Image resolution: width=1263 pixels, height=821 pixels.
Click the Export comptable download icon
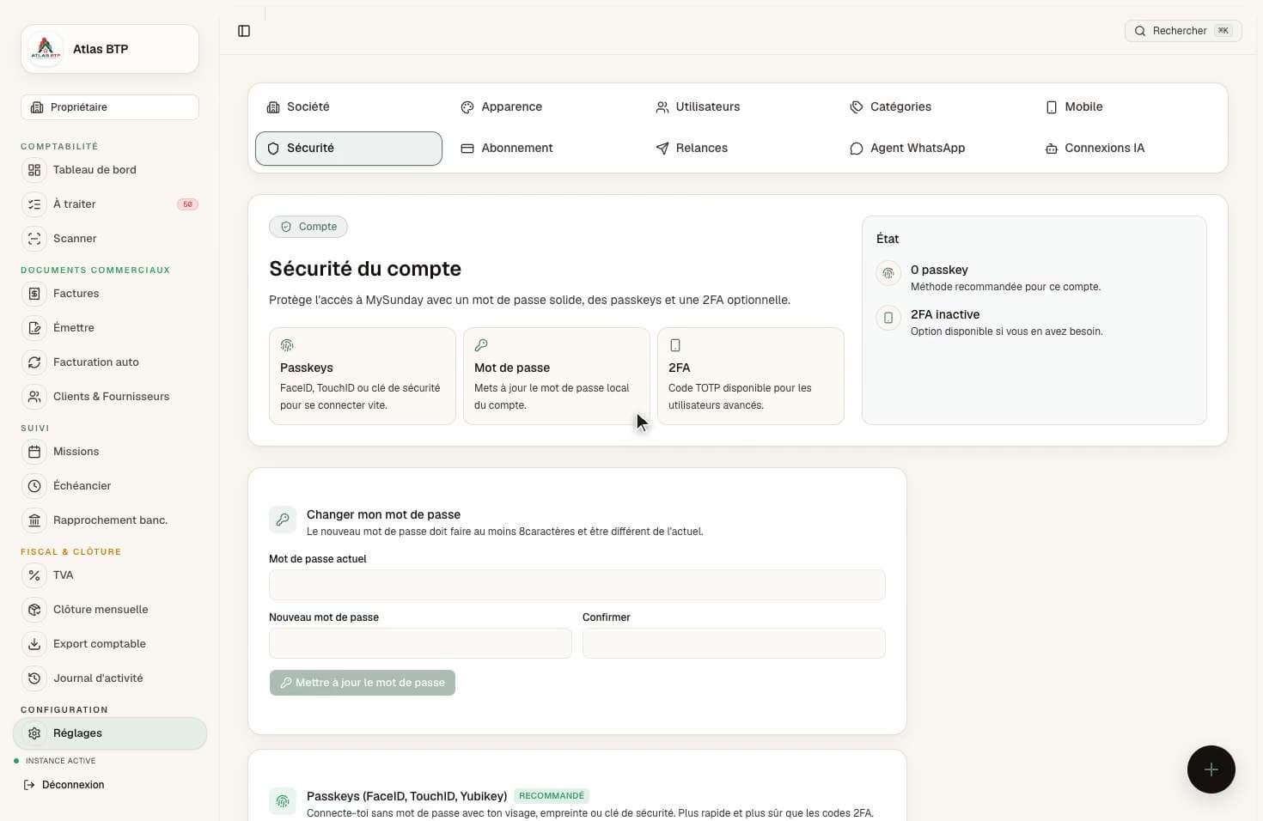tap(34, 644)
